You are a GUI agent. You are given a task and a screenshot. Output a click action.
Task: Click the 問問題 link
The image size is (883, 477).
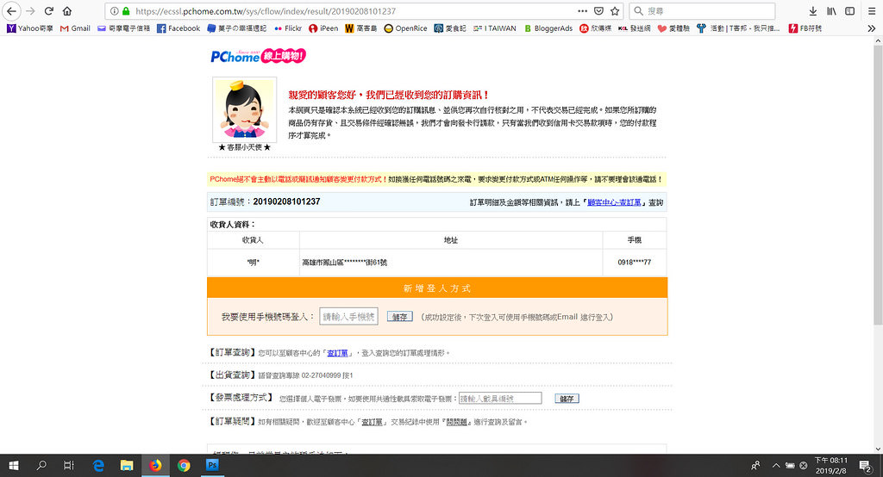[x=457, y=422]
